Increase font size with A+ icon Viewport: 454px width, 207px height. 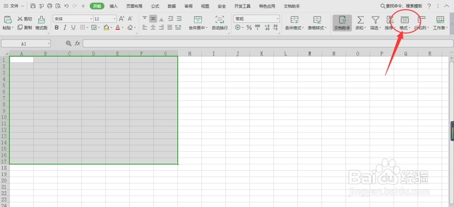click(122, 19)
